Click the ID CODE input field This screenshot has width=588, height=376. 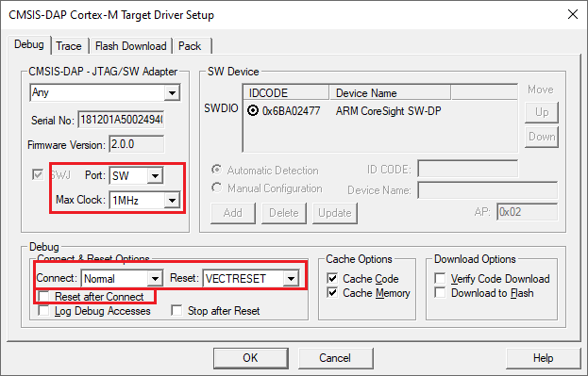click(x=467, y=169)
